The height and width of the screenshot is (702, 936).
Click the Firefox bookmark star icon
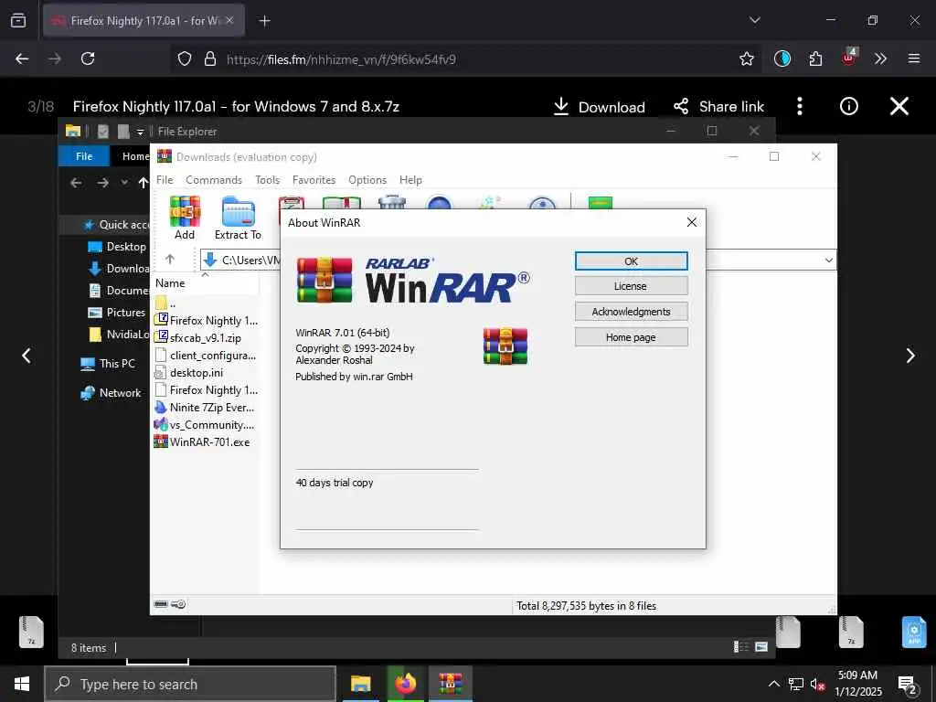(x=746, y=58)
